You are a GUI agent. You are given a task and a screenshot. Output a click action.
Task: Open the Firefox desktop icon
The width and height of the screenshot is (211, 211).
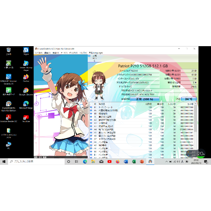pyautogui.click(x=26, y=78)
